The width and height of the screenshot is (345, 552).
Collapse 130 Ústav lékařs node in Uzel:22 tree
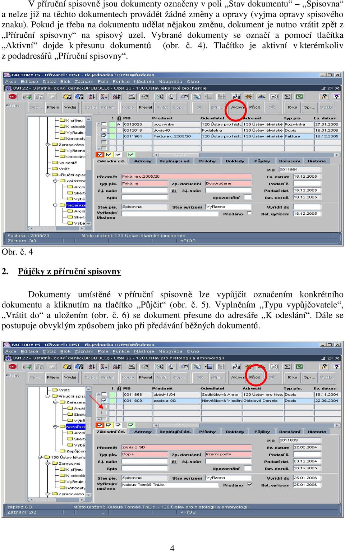[40, 457]
